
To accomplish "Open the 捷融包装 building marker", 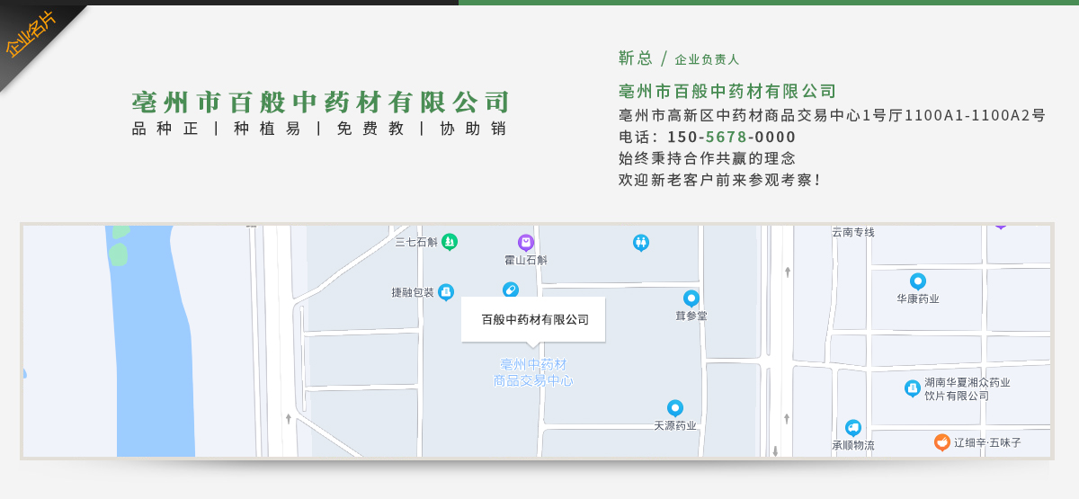I will [446, 291].
